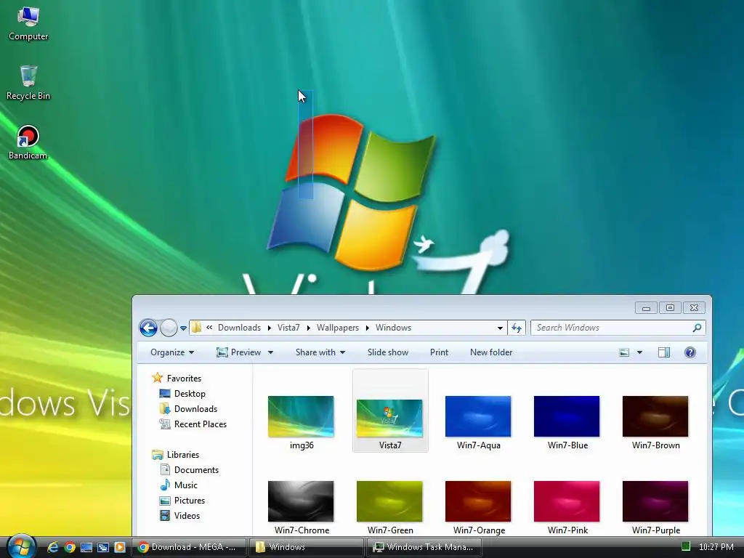
Task: Select the Win7-Chrome wallpaper thumbnail
Action: coord(301,501)
